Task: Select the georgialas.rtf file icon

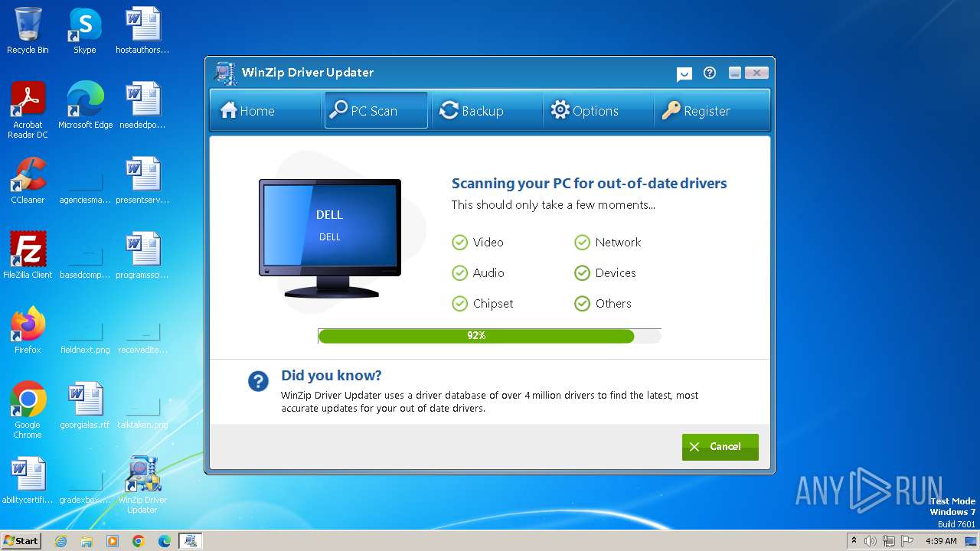Action: click(85, 406)
